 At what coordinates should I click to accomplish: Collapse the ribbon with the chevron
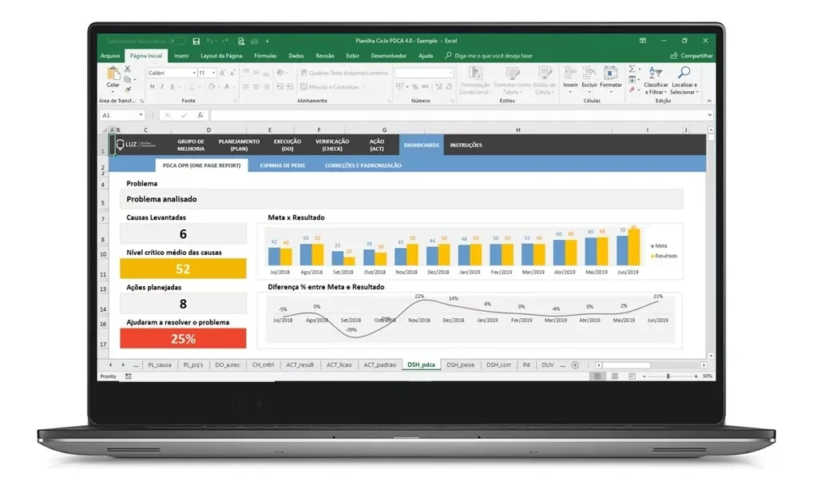point(709,101)
